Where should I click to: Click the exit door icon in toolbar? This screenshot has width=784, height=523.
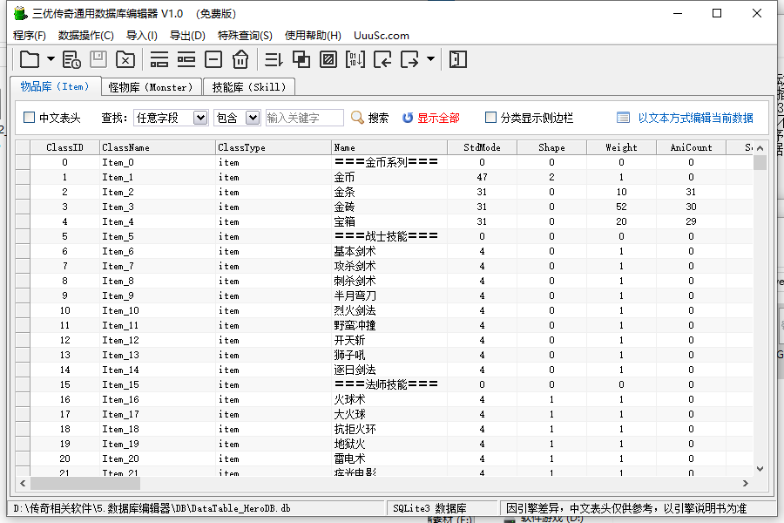pos(458,59)
